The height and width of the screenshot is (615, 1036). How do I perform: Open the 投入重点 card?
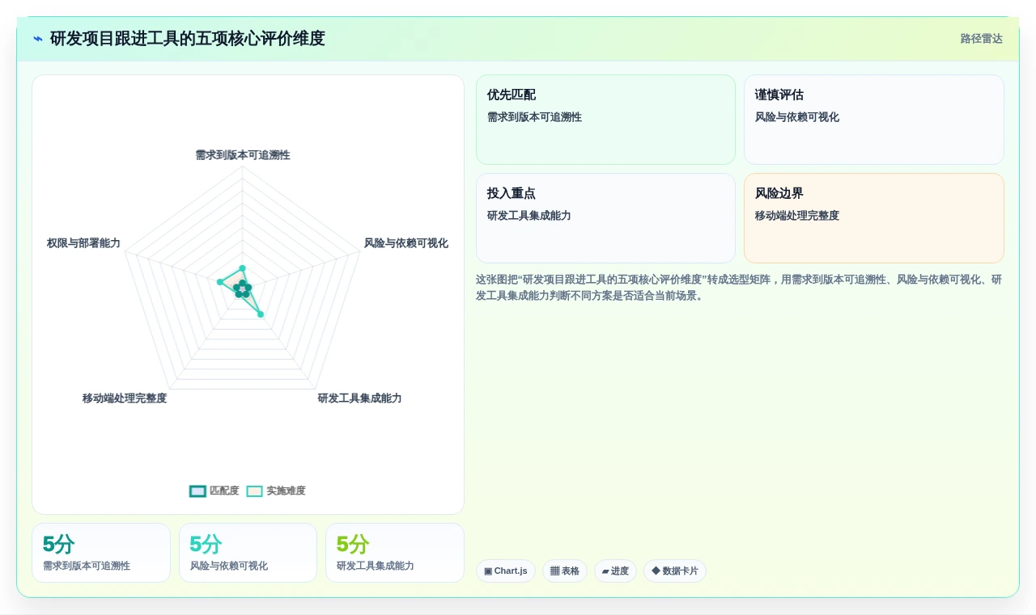[x=605, y=218]
